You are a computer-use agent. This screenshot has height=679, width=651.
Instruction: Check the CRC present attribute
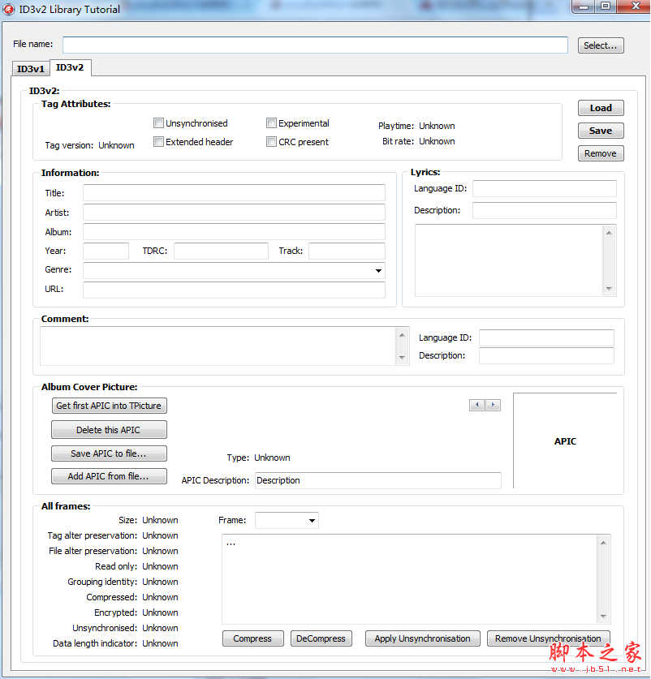click(x=271, y=140)
